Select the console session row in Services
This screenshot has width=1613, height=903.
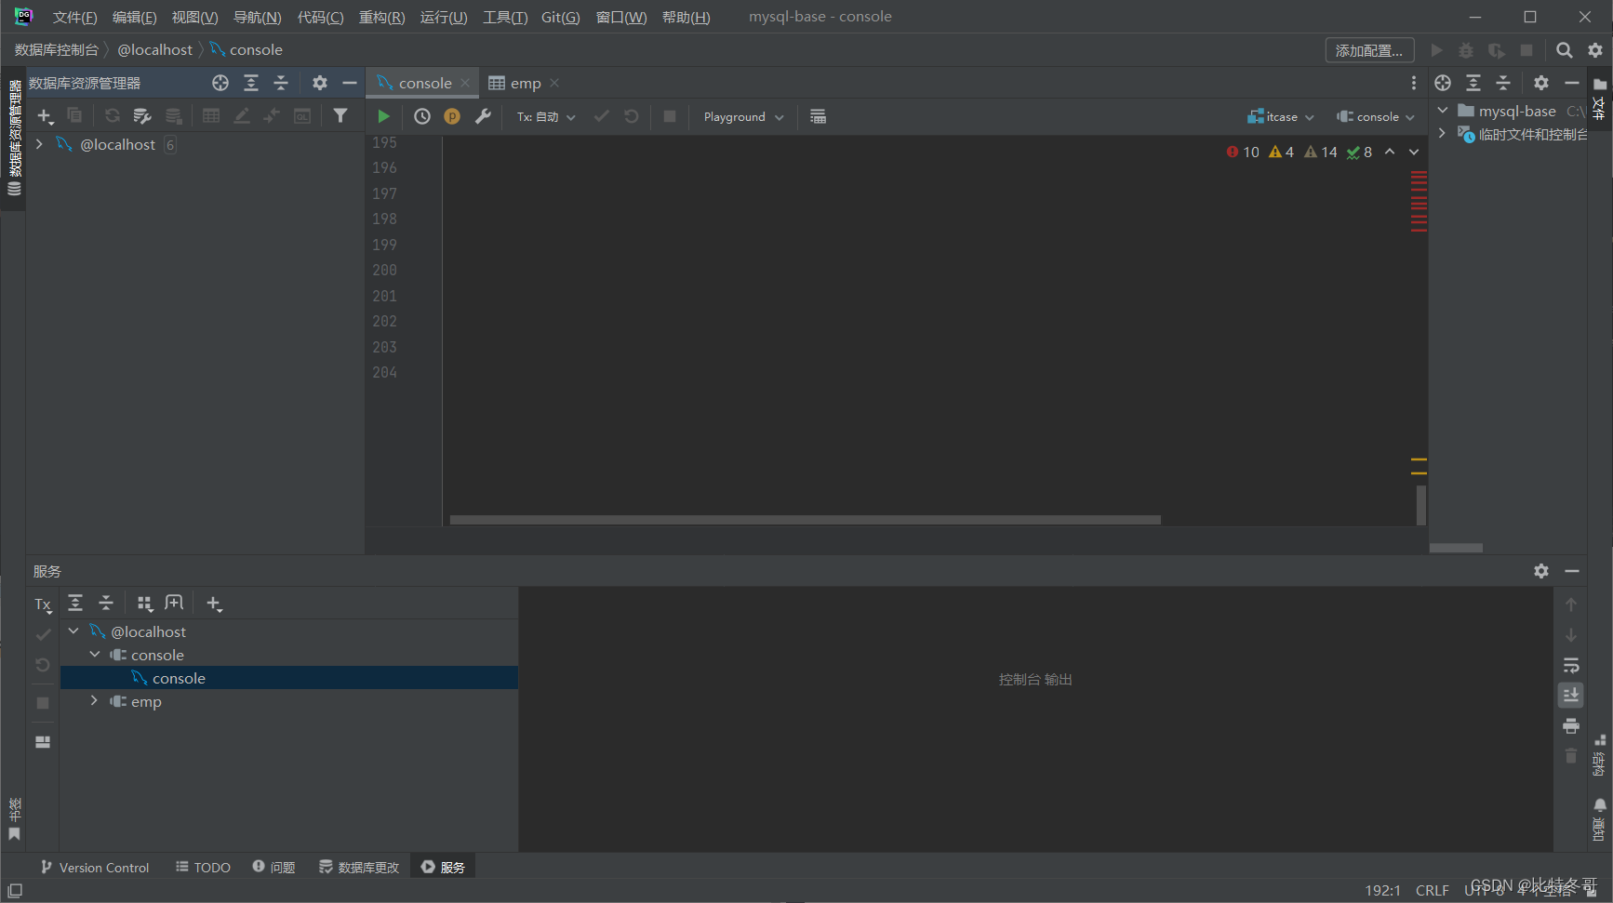point(289,677)
